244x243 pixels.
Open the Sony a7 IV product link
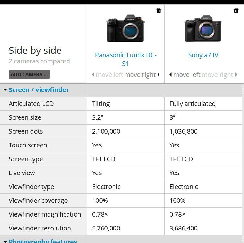[203, 55]
